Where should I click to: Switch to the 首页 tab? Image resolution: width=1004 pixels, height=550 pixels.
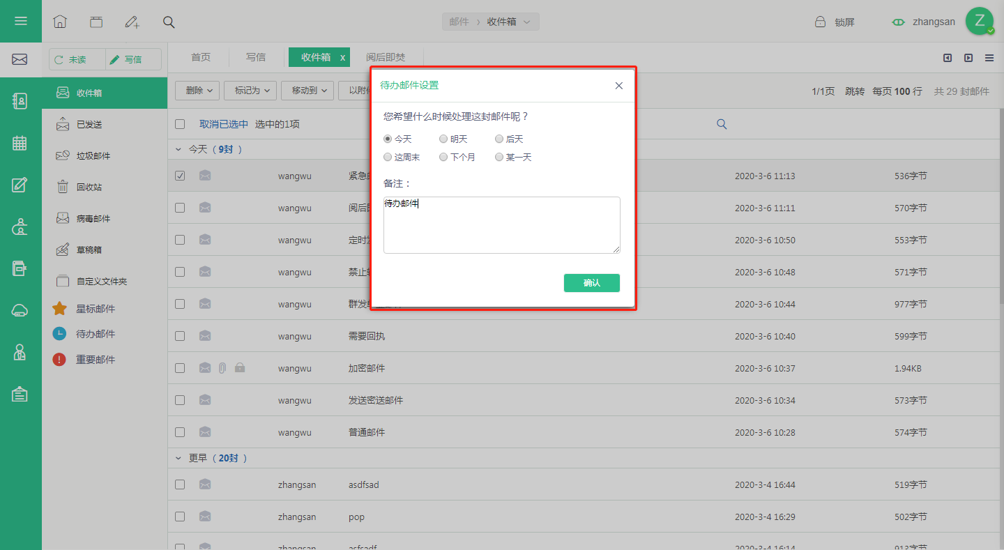(x=201, y=57)
